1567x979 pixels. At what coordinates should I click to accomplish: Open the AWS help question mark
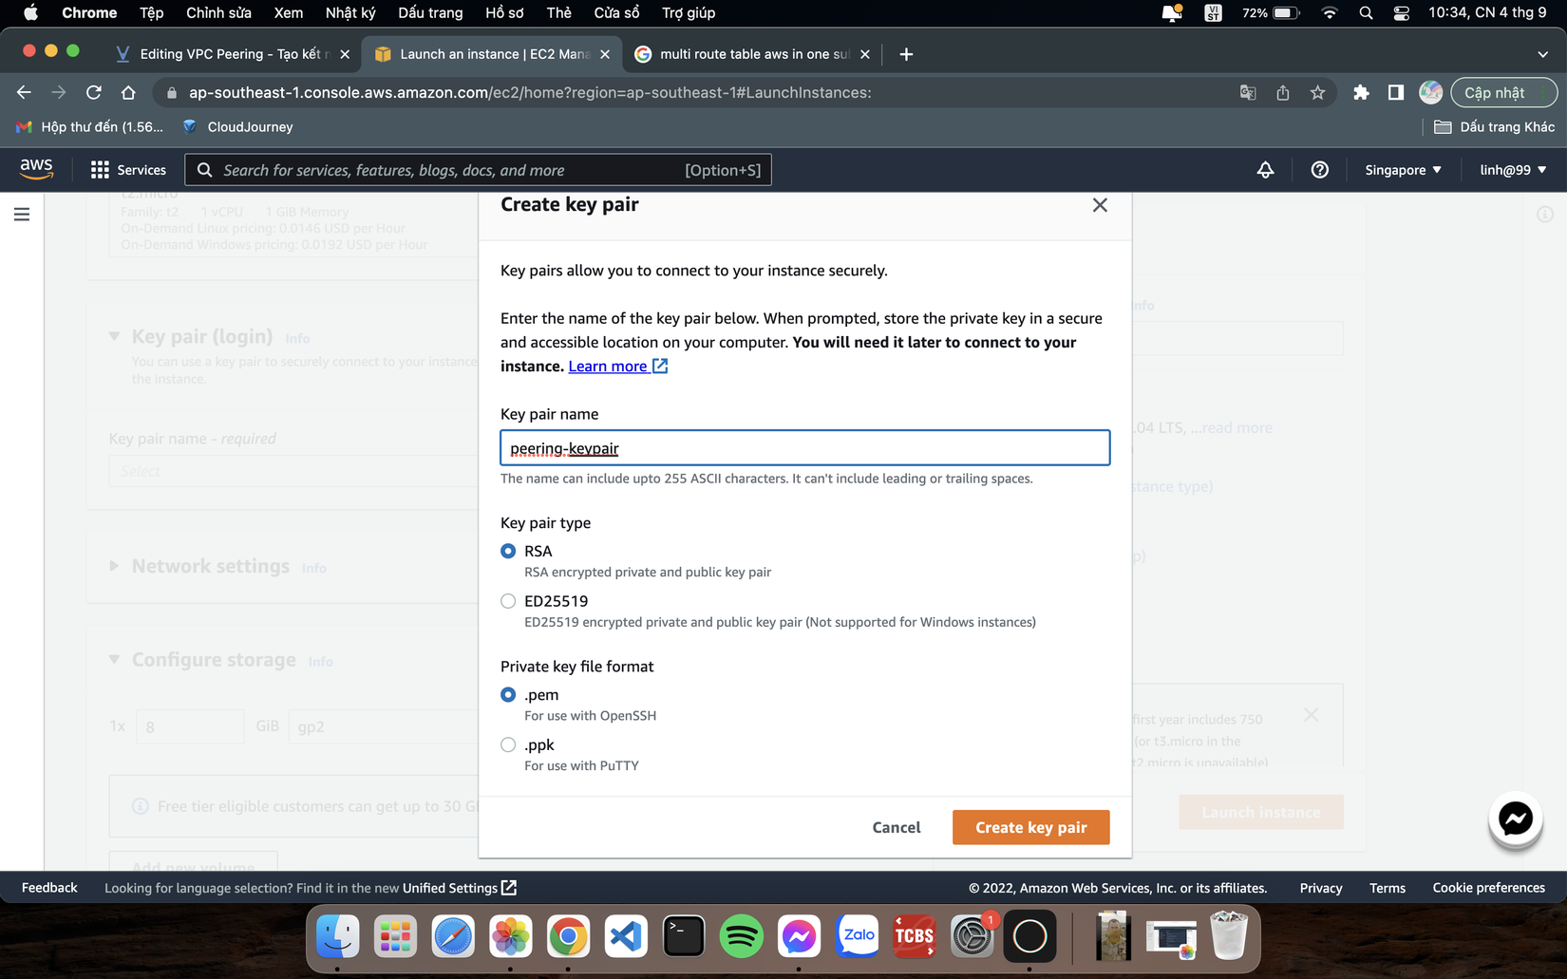[x=1319, y=170]
